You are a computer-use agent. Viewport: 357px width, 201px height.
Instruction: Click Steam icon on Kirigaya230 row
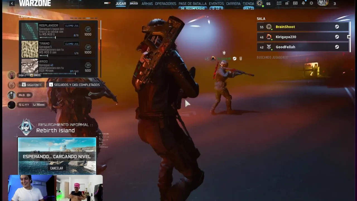coord(337,37)
